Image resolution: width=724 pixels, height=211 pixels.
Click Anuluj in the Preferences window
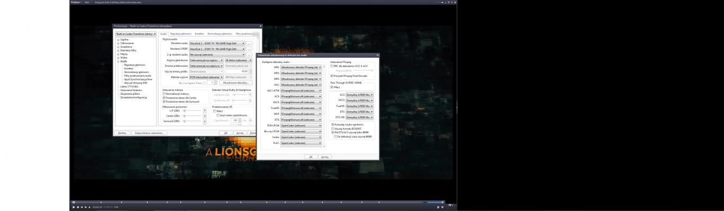pyautogui.click(x=240, y=133)
